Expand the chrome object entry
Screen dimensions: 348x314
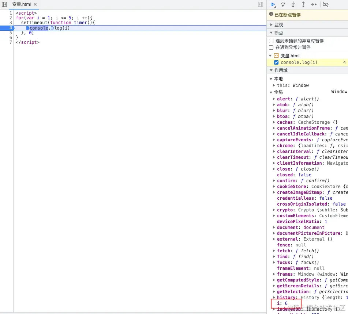(274, 145)
